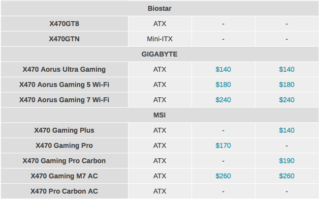Click the left $260 Gaming M7 AC price

coord(223,176)
